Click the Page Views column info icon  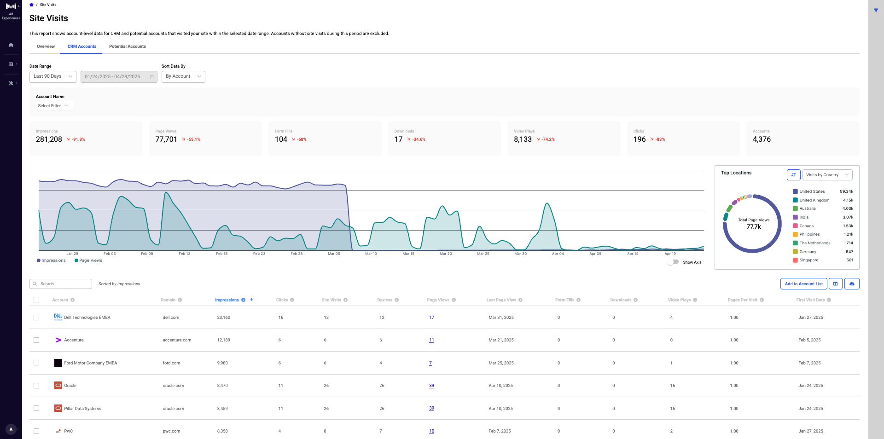click(454, 300)
